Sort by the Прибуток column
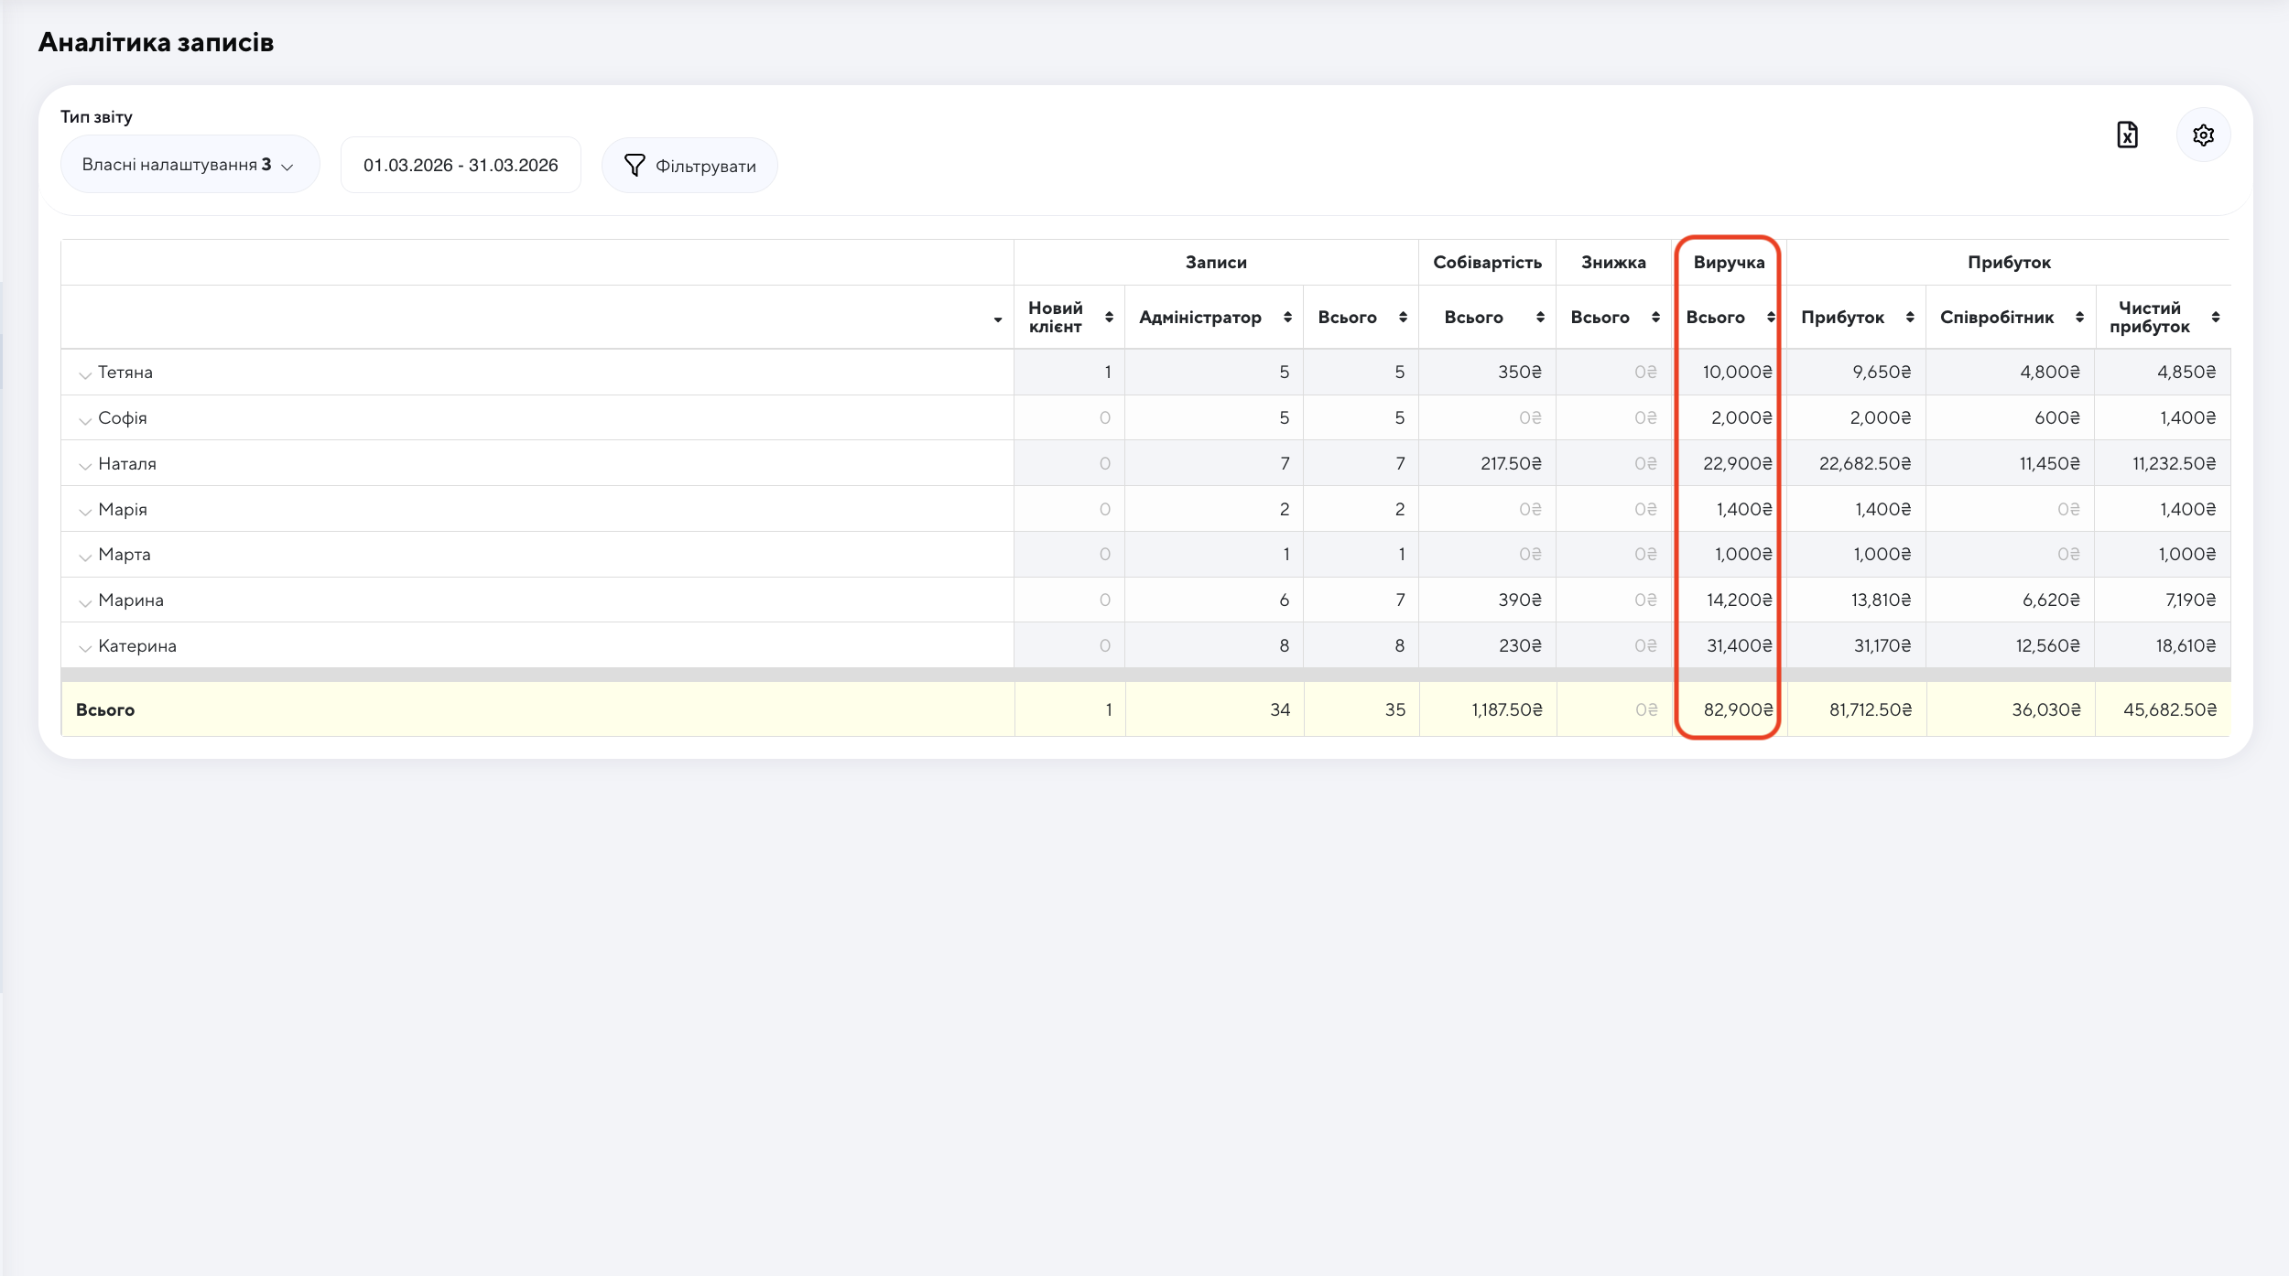Screen dimensions: 2289x1276 click(x=1910, y=318)
